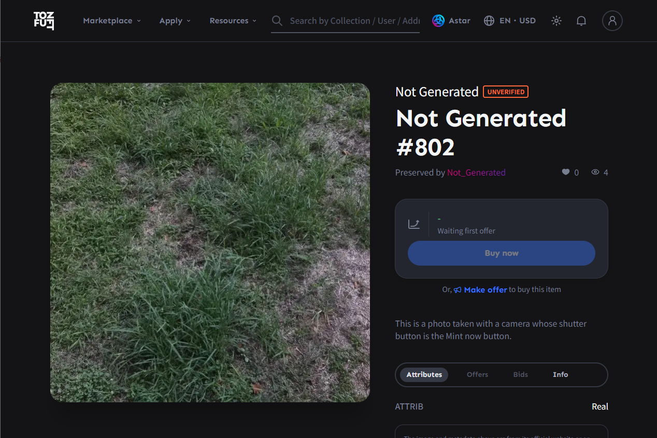Open the Resources dropdown menu
The width and height of the screenshot is (657, 438).
pyautogui.click(x=233, y=21)
